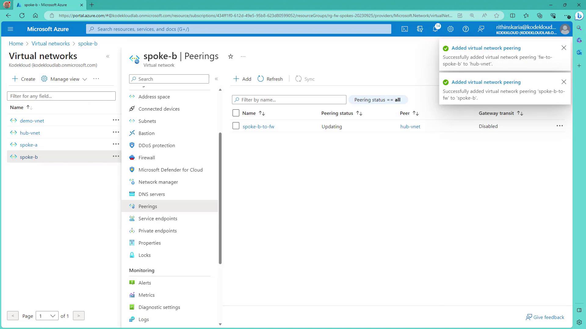This screenshot has width=586, height=329.
Task: Click the resource menu vertical scrollbar
Action: click(x=220, y=198)
